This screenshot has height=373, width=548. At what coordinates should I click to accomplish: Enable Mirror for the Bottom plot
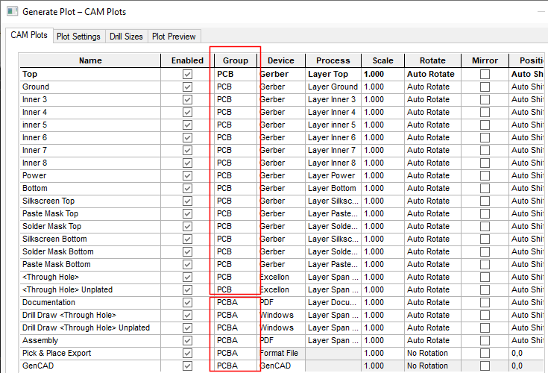coord(485,189)
